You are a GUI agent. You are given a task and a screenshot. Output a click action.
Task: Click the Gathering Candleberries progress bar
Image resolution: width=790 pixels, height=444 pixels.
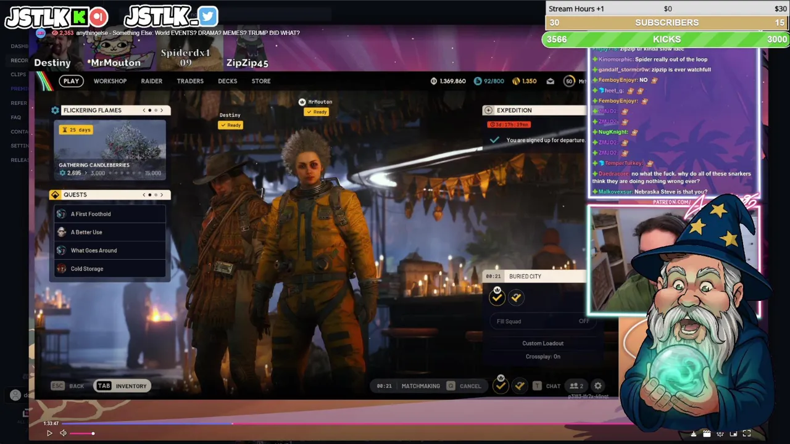[x=110, y=173]
